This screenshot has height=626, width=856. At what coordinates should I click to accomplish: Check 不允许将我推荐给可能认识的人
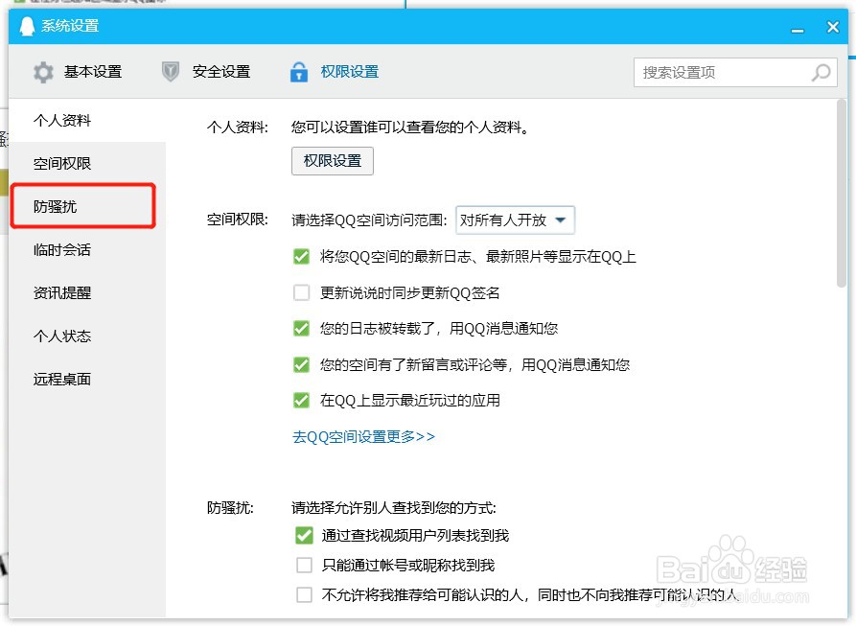click(x=304, y=594)
